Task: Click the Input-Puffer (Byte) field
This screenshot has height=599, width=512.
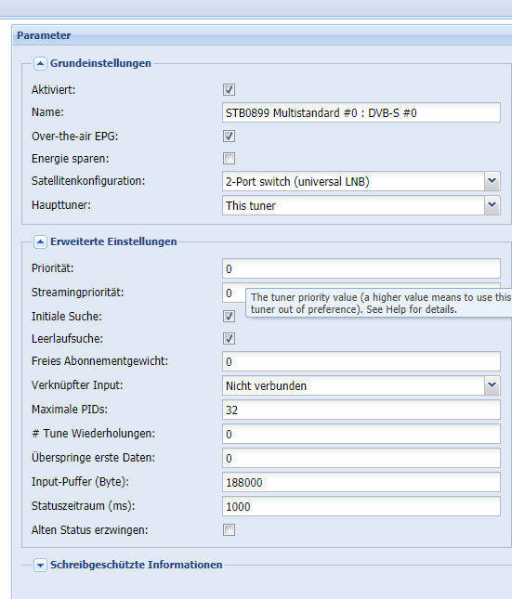Action: (361, 482)
